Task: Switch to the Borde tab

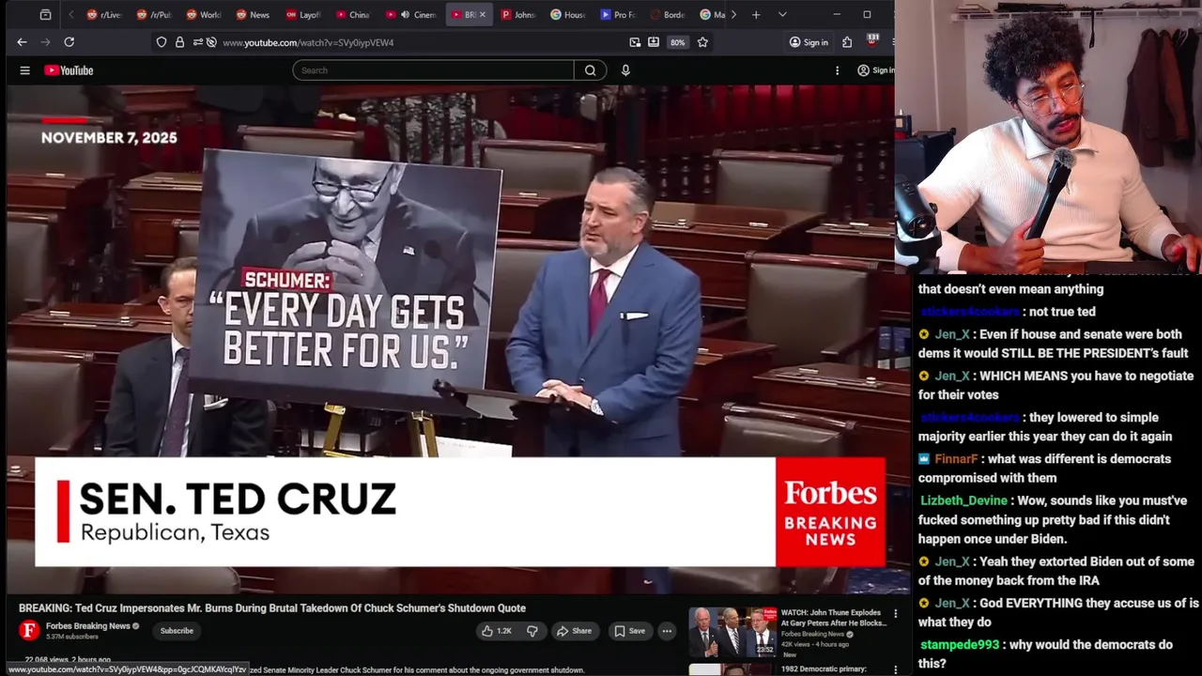Action: click(669, 15)
